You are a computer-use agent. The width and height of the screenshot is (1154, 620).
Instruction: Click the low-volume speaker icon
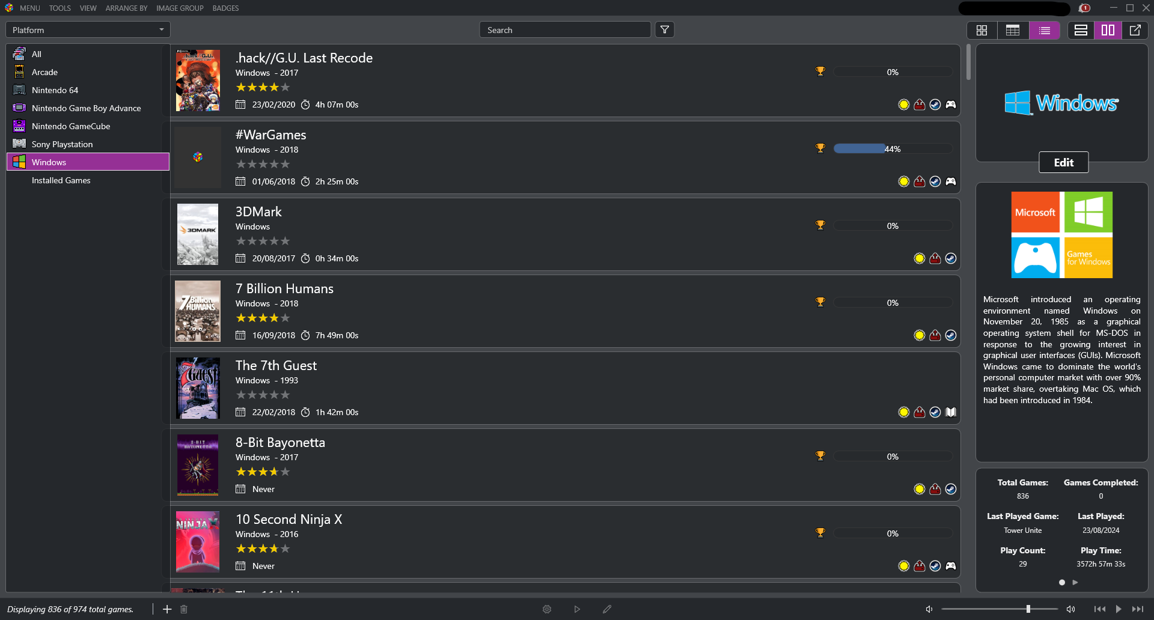click(x=929, y=609)
